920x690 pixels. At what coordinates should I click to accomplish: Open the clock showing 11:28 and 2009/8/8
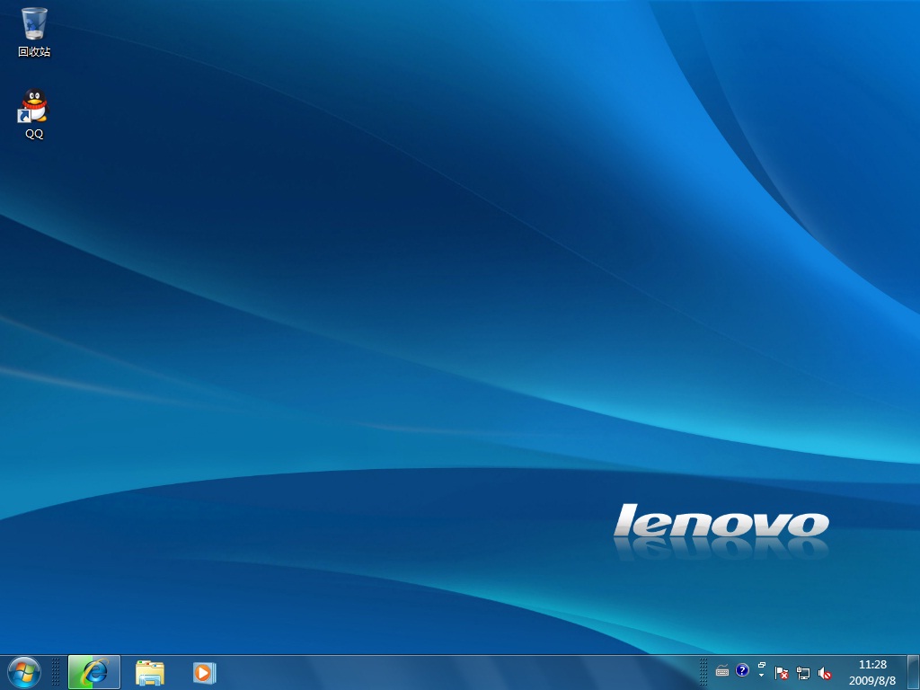(872, 672)
